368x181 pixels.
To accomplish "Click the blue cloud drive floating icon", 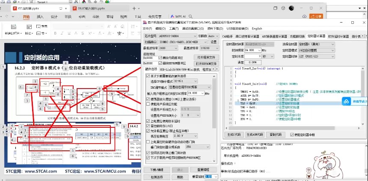I will [x=347, y=102].
